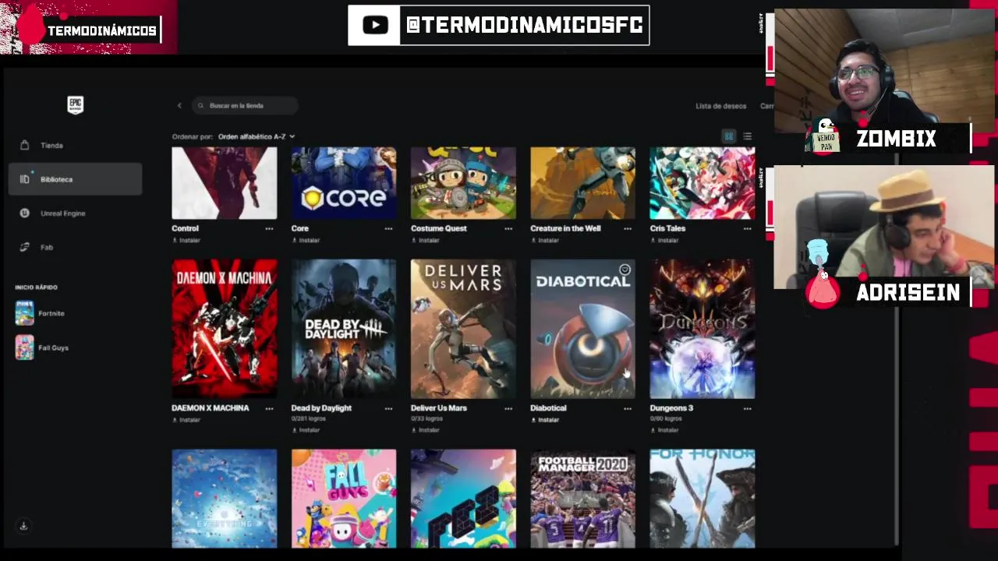Open options menu for Dead by Daylight
998x561 pixels.
(x=388, y=408)
